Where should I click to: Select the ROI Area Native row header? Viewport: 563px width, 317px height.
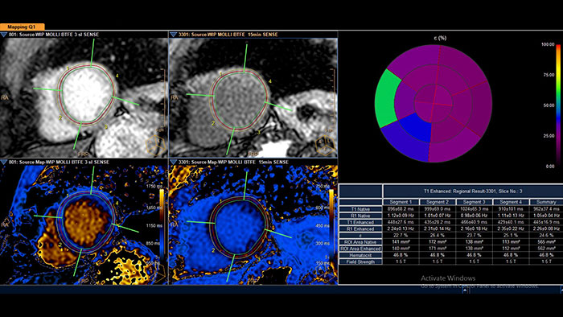[360, 242]
